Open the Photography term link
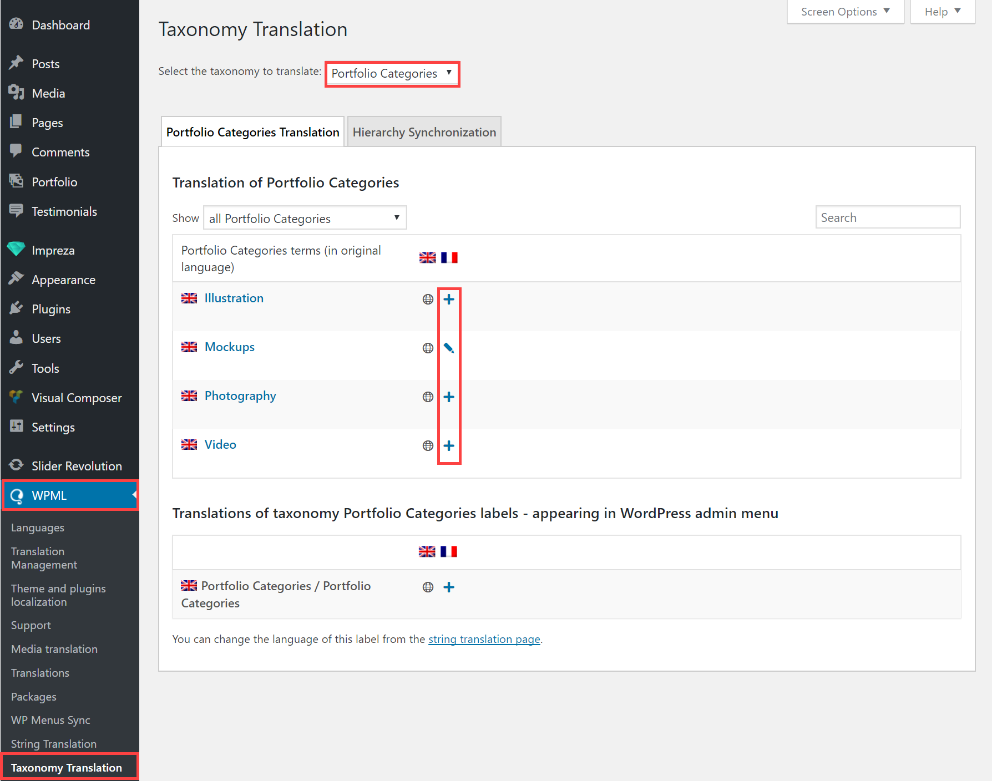The image size is (992, 781). (x=240, y=396)
